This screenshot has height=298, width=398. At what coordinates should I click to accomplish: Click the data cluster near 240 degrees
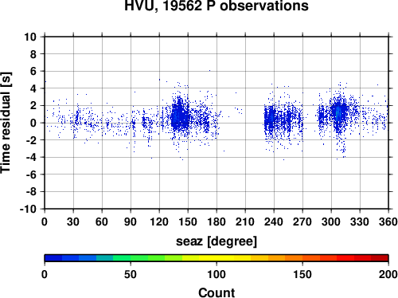[271, 119]
